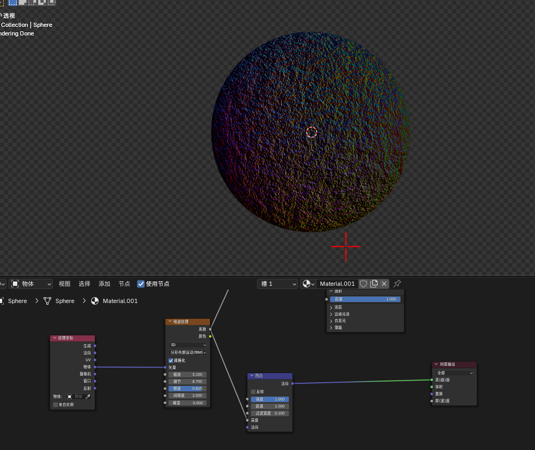This screenshot has height=450, width=535.
Task: Click the eyedropper in 纹理坐标 node
Action: point(88,397)
